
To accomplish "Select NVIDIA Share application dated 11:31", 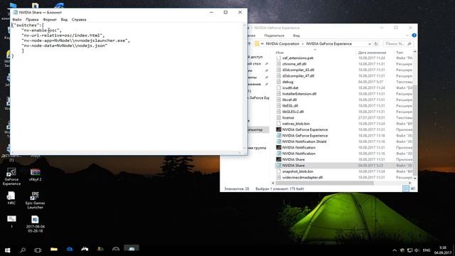I will [294, 159].
